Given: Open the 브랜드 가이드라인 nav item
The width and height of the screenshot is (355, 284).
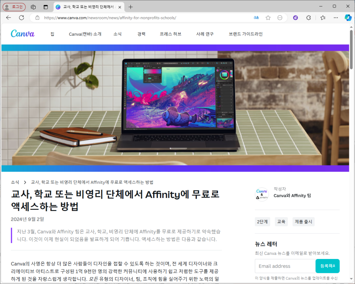Looking at the screenshot, I should click(x=246, y=34).
